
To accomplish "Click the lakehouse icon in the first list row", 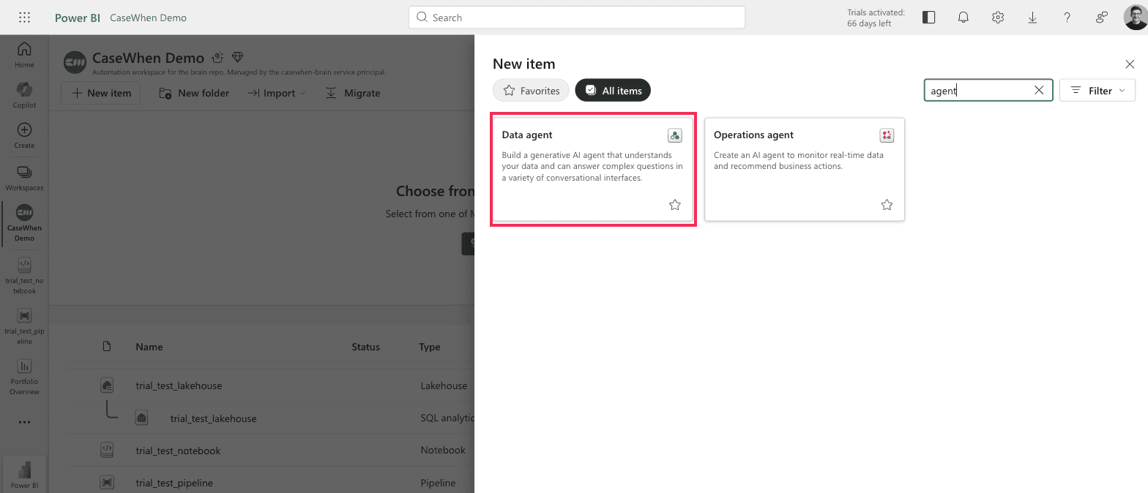I will tap(107, 385).
